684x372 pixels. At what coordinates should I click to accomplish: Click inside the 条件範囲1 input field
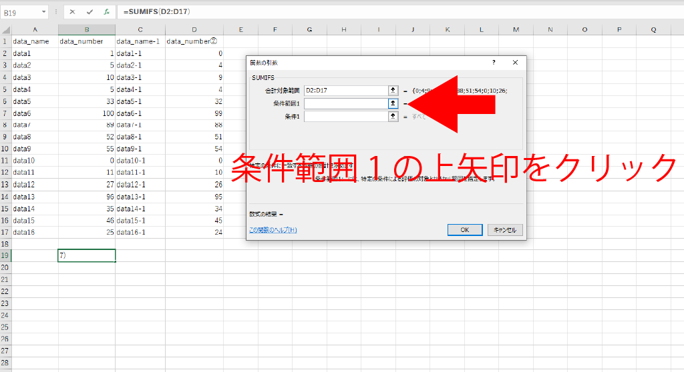pos(345,103)
